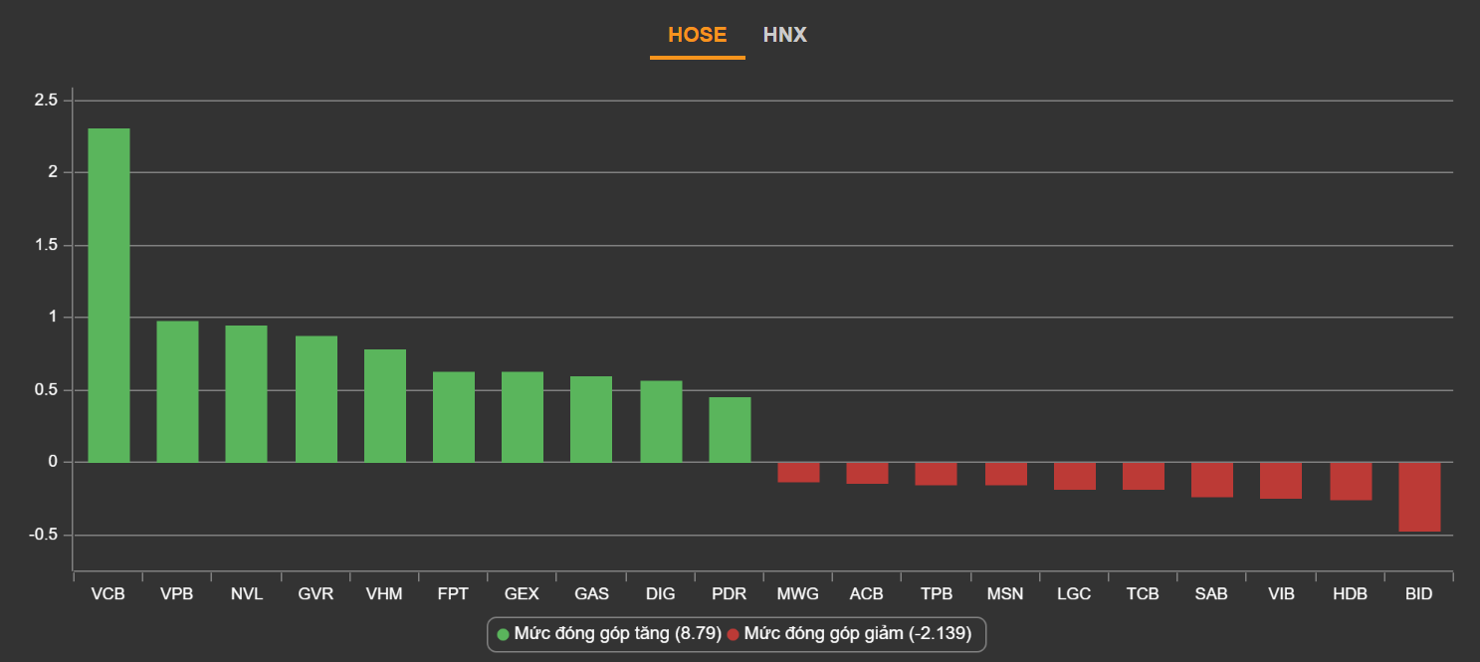Click the GVR green bar
Viewport: 1480px width, 662px height.
pos(316,398)
